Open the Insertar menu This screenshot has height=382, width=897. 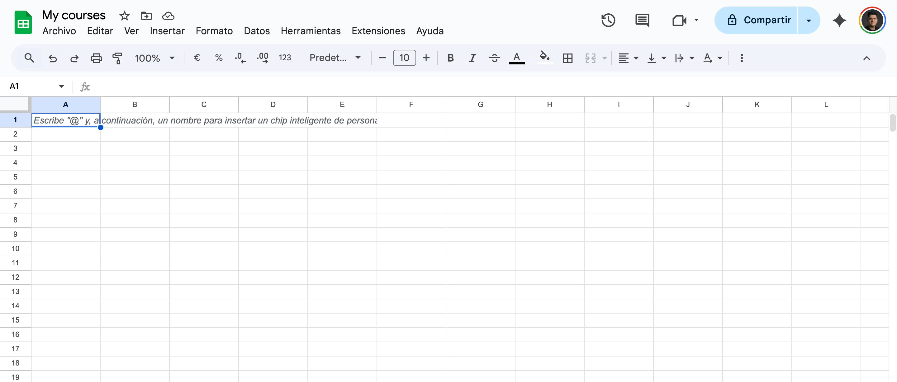167,31
